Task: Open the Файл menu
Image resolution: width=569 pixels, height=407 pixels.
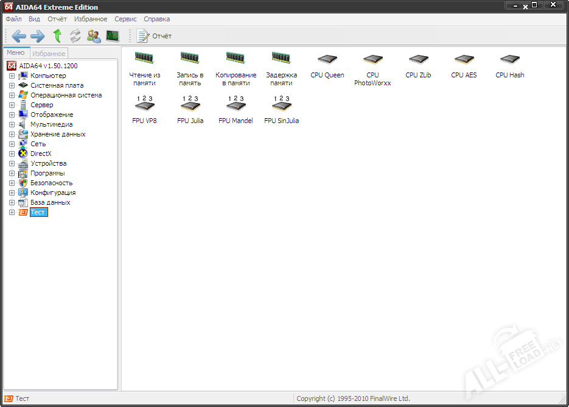Action: tap(13, 19)
